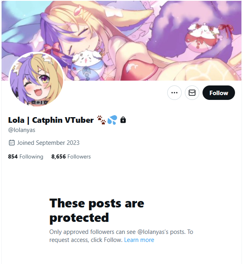Open the 8,656 Followers list

(71, 156)
